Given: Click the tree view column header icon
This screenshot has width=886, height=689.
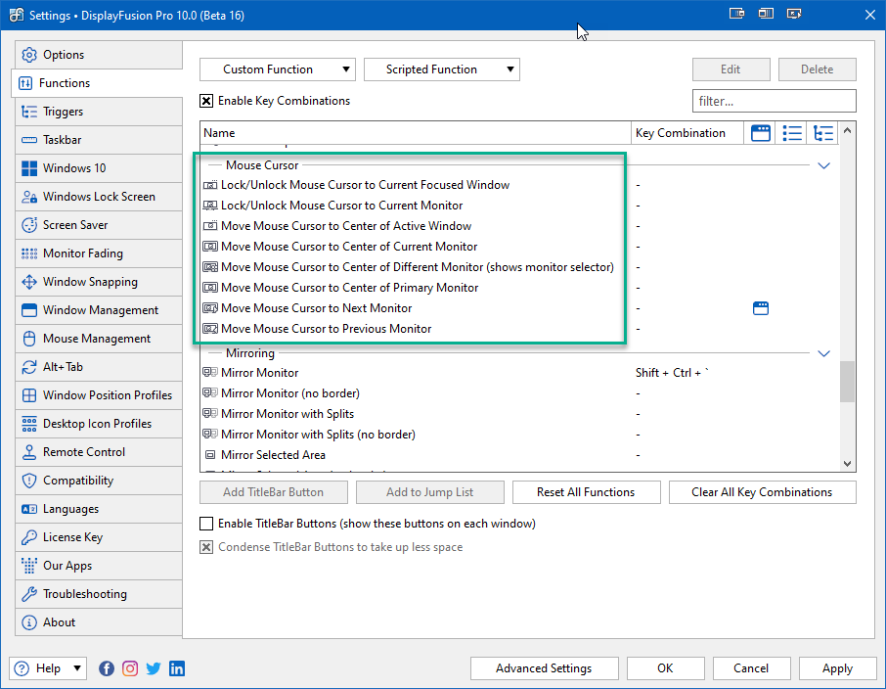Looking at the screenshot, I should click(x=823, y=133).
